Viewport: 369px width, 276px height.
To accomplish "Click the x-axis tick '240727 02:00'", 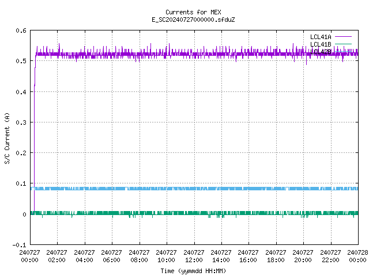I will pos(57,256).
